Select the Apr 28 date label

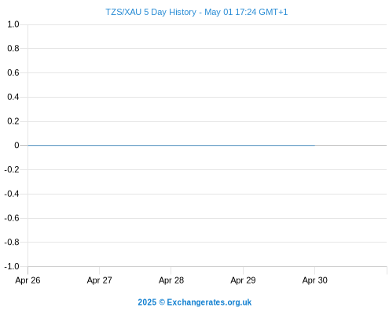(171, 280)
